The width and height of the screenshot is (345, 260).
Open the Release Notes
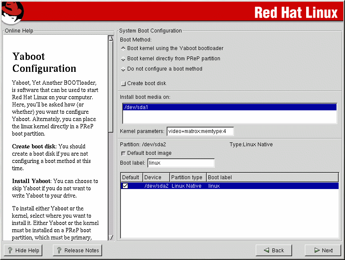click(x=77, y=251)
